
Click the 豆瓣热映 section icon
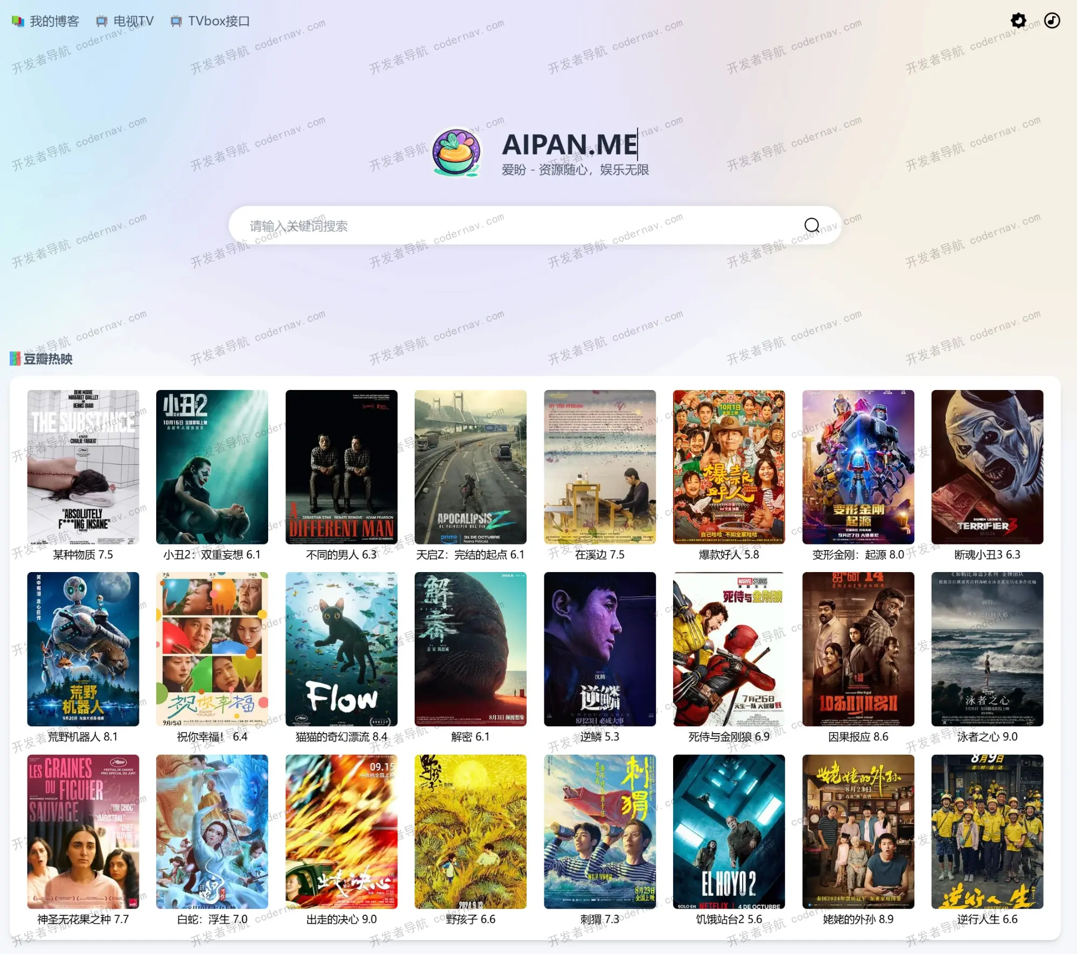(15, 359)
